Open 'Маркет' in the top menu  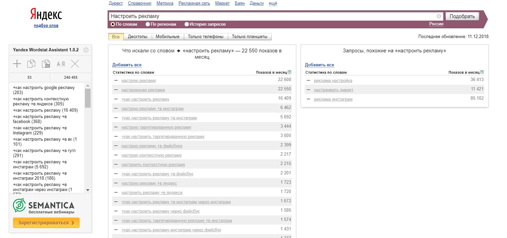222,3
